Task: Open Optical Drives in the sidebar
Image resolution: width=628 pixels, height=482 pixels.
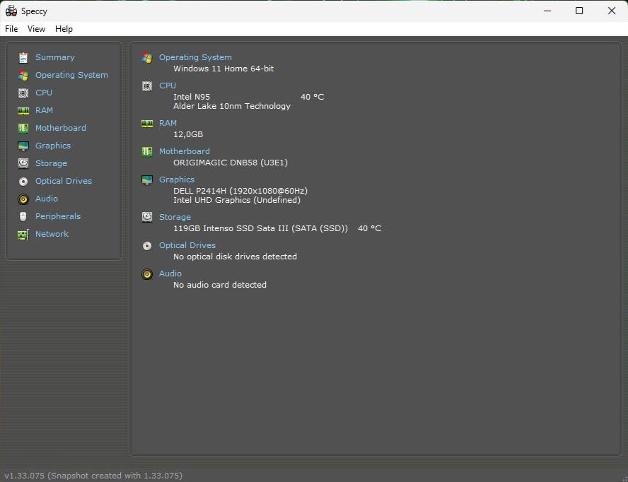Action: [63, 181]
